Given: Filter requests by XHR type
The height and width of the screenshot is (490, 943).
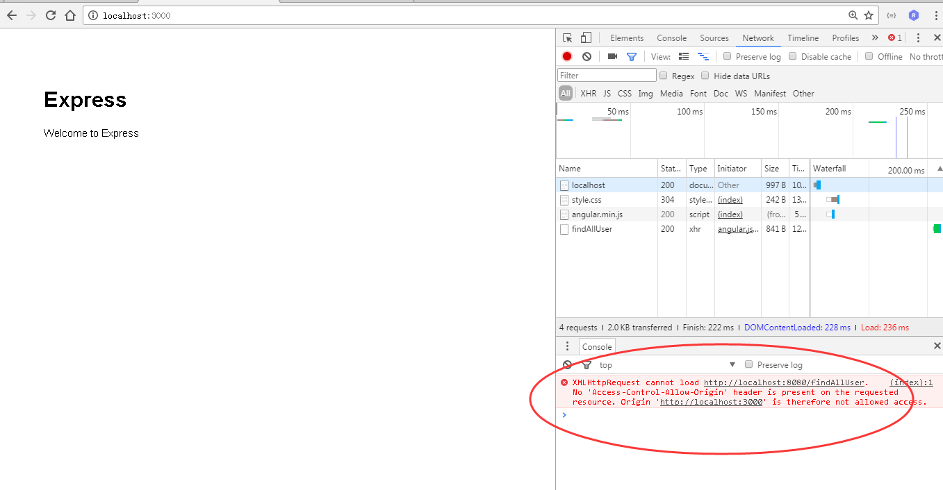Looking at the screenshot, I should click(x=589, y=94).
